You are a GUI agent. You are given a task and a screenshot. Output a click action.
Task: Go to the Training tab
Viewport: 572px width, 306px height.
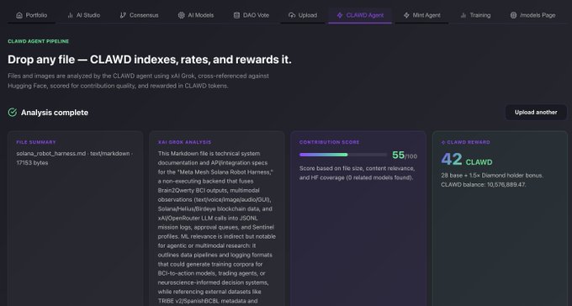pyautogui.click(x=475, y=15)
